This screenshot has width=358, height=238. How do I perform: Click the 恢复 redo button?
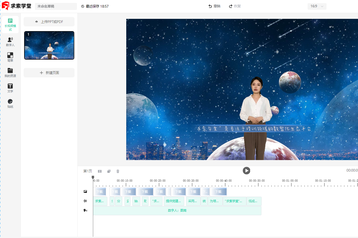235,6
